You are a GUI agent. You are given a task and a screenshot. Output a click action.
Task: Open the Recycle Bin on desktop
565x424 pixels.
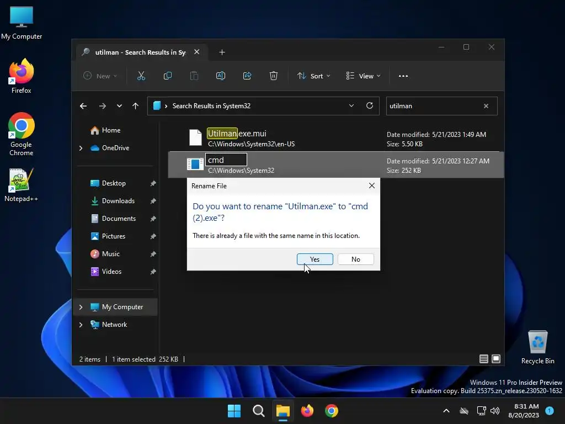click(x=537, y=347)
